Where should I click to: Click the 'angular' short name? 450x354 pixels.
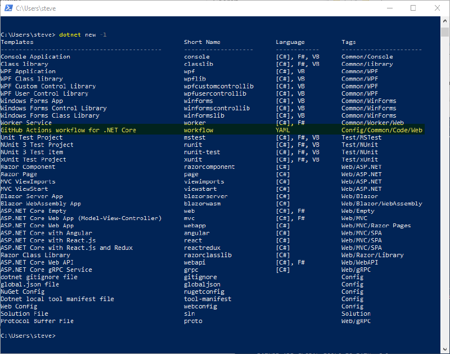[196, 233]
